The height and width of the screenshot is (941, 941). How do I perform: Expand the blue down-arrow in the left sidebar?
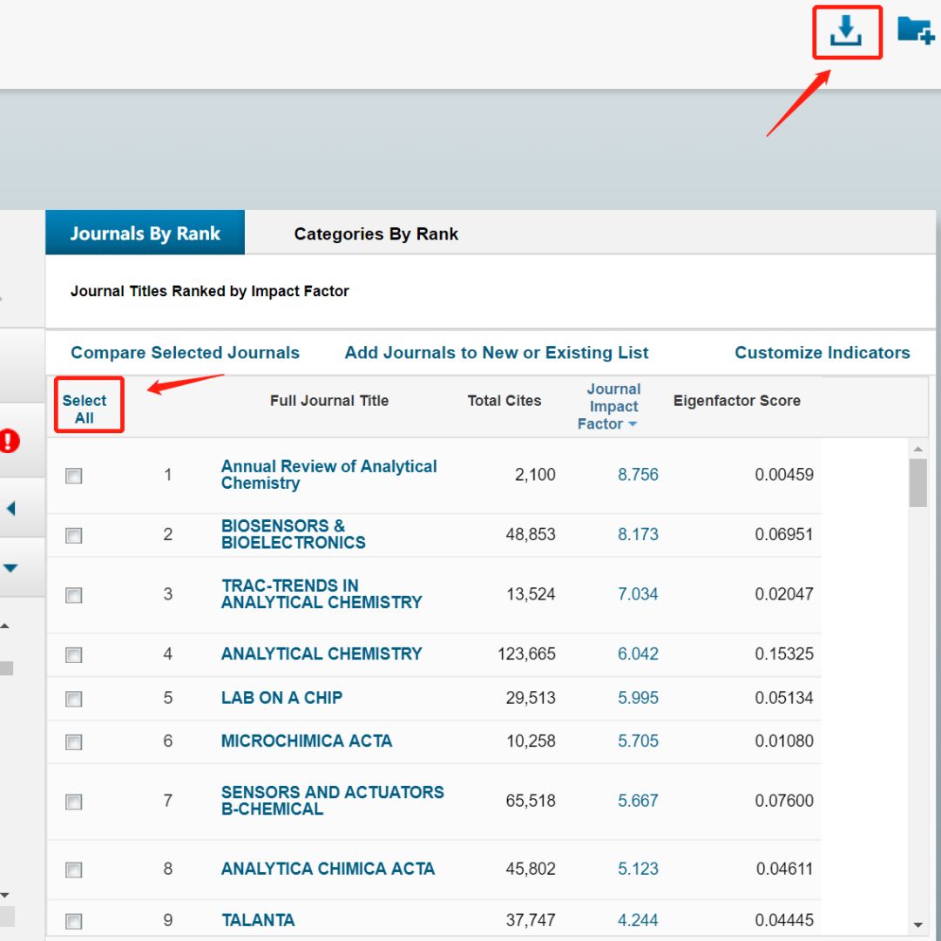tap(10, 568)
